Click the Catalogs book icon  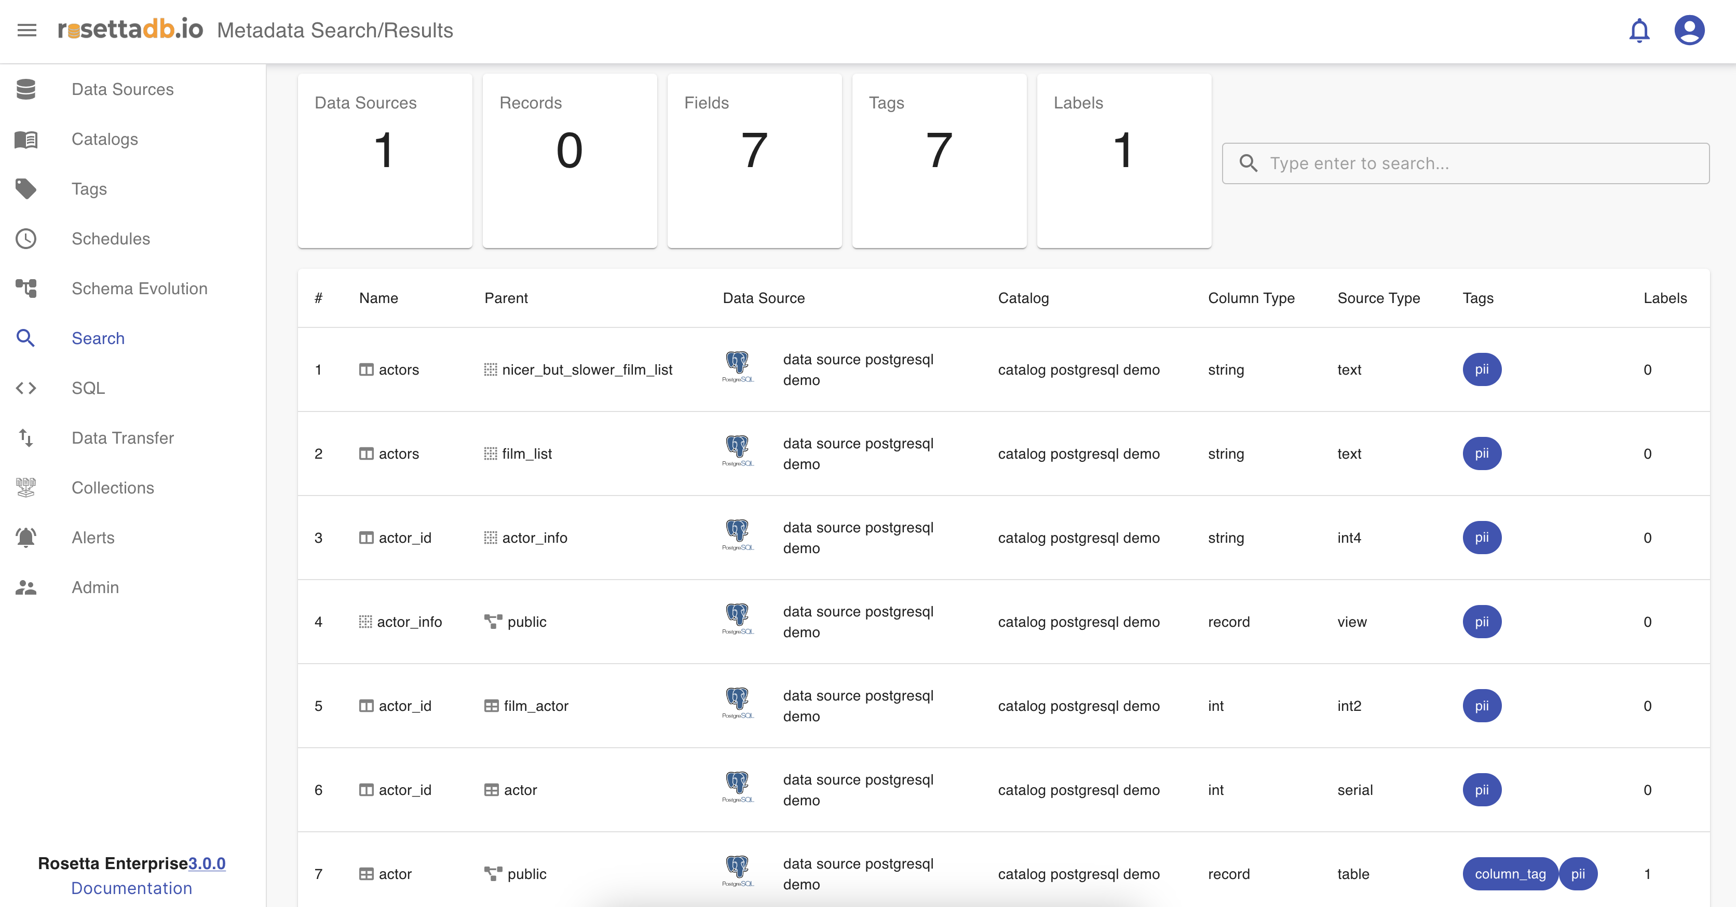pyautogui.click(x=26, y=140)
